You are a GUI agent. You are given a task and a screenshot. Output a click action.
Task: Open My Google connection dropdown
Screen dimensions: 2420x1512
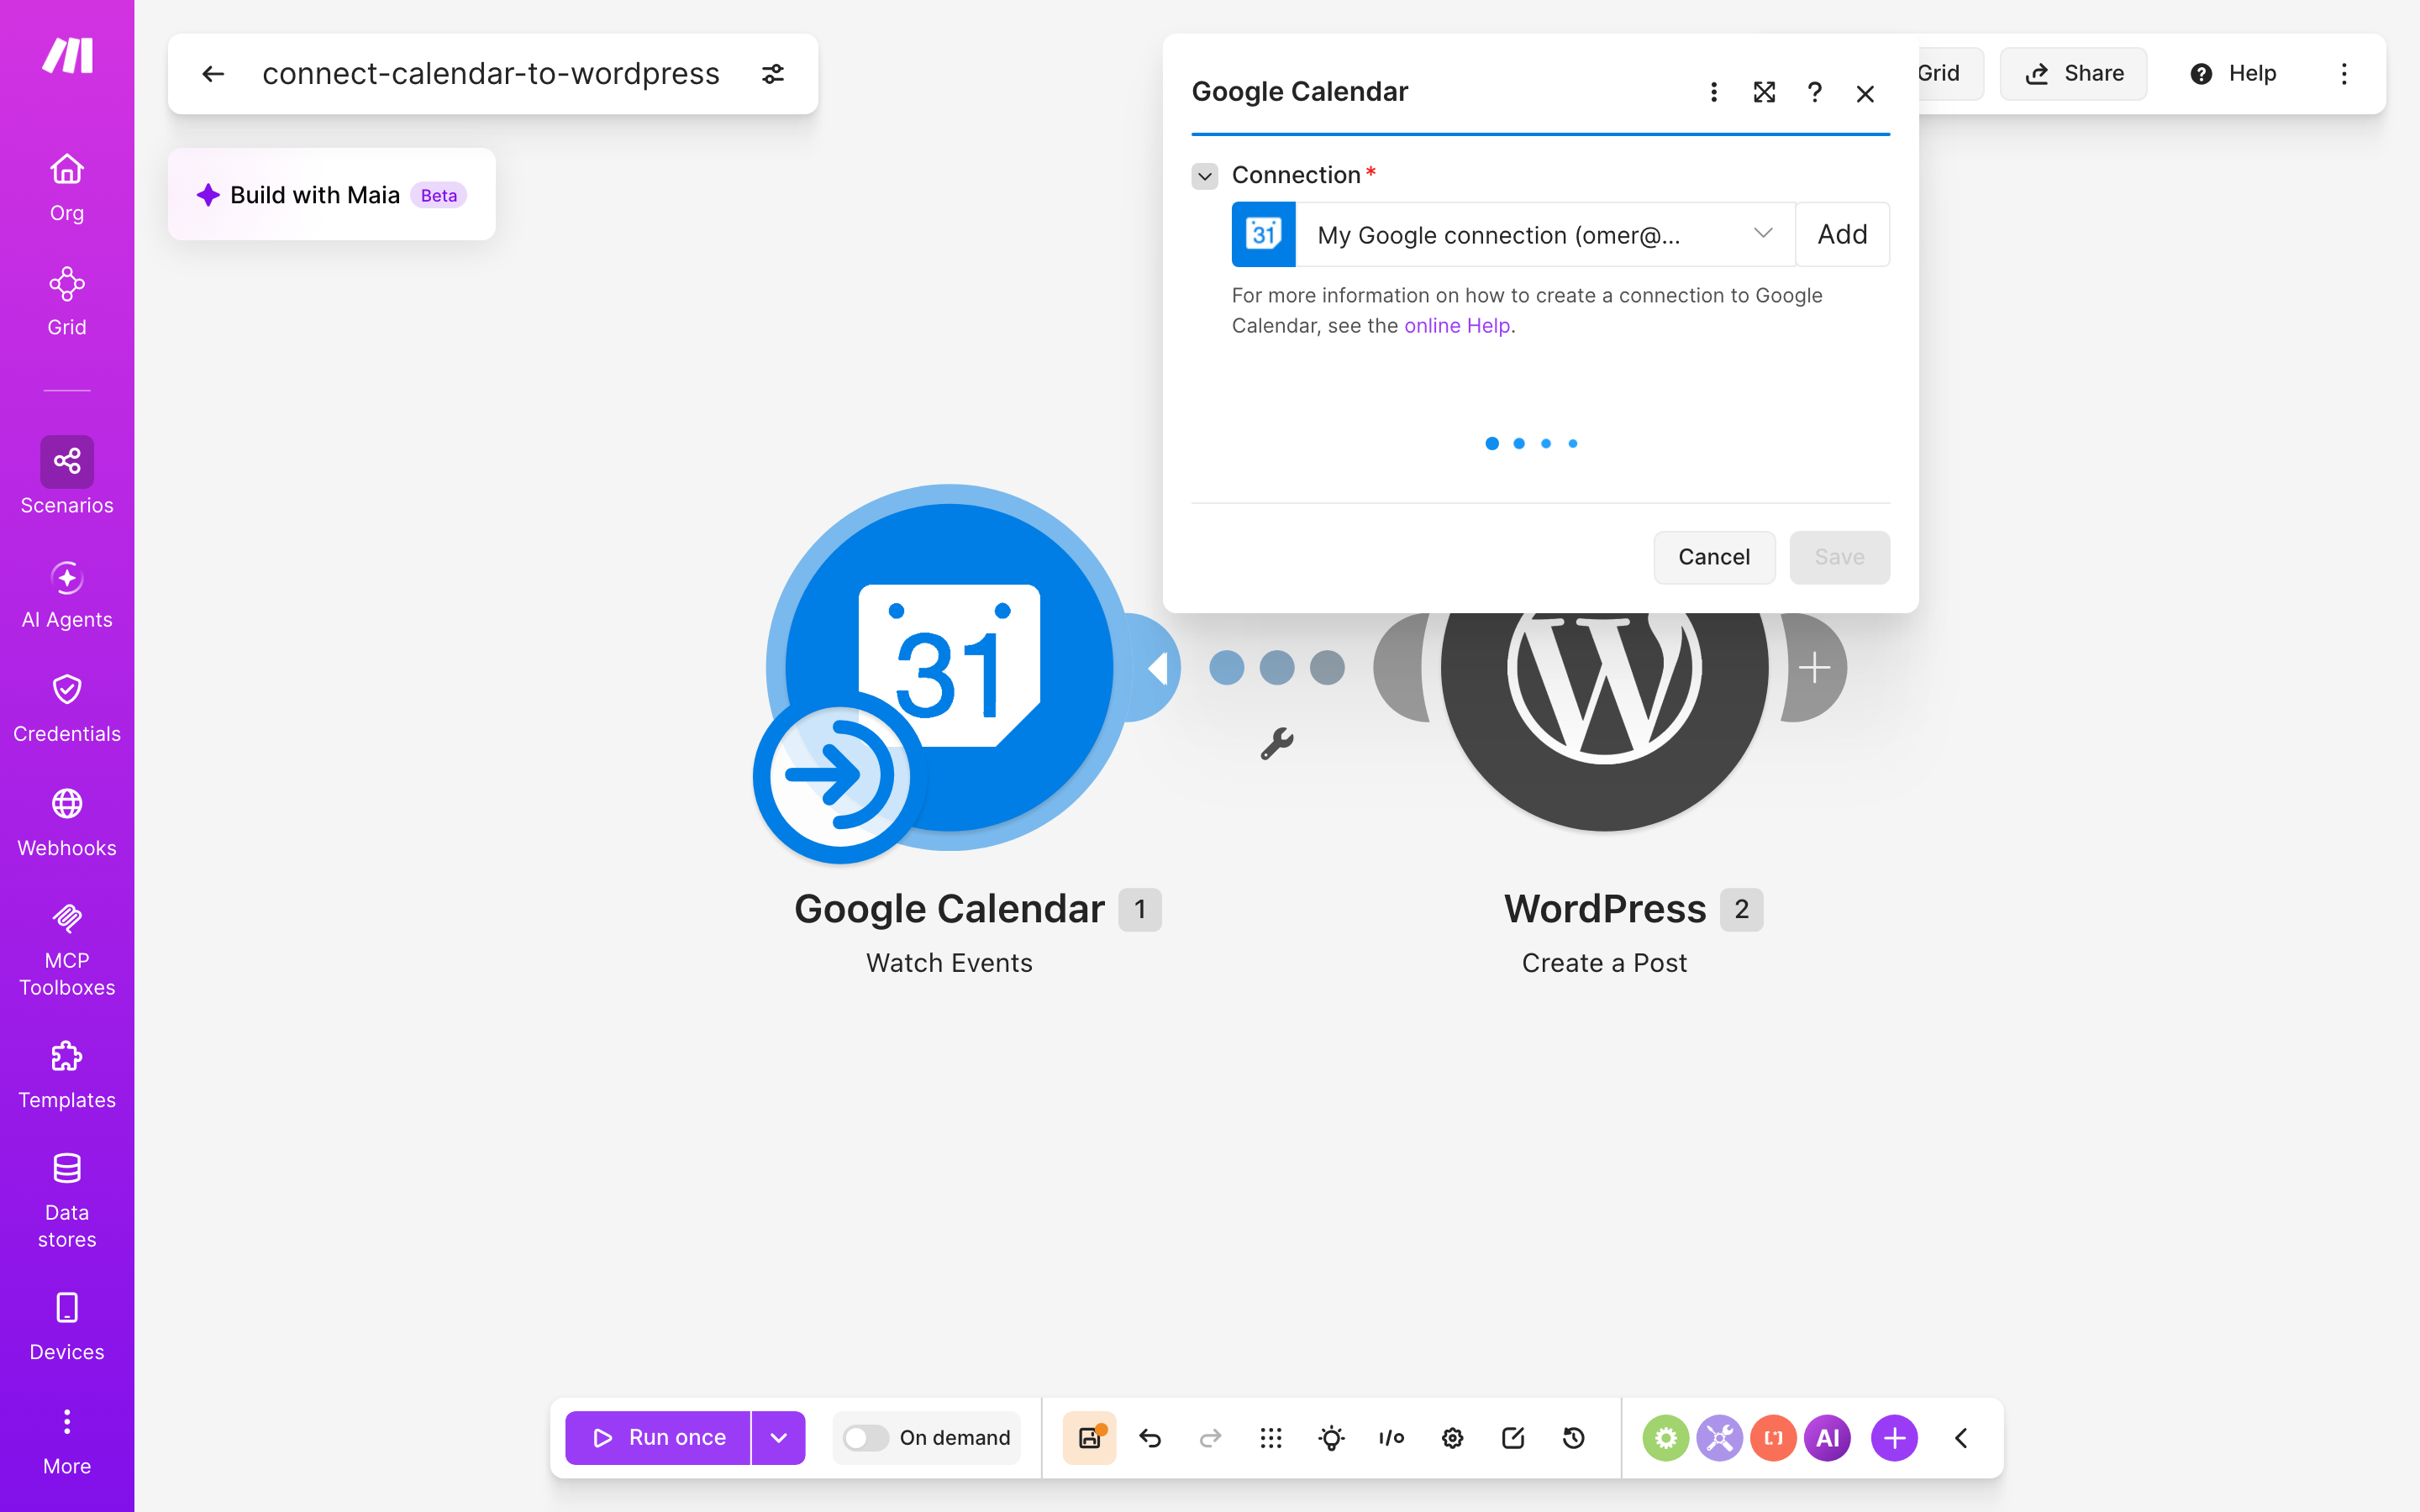(1545, 235)
